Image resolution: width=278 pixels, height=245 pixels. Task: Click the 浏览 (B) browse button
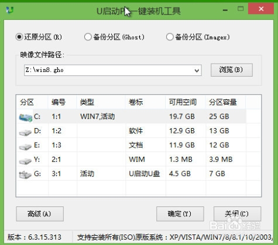[232, 70]
